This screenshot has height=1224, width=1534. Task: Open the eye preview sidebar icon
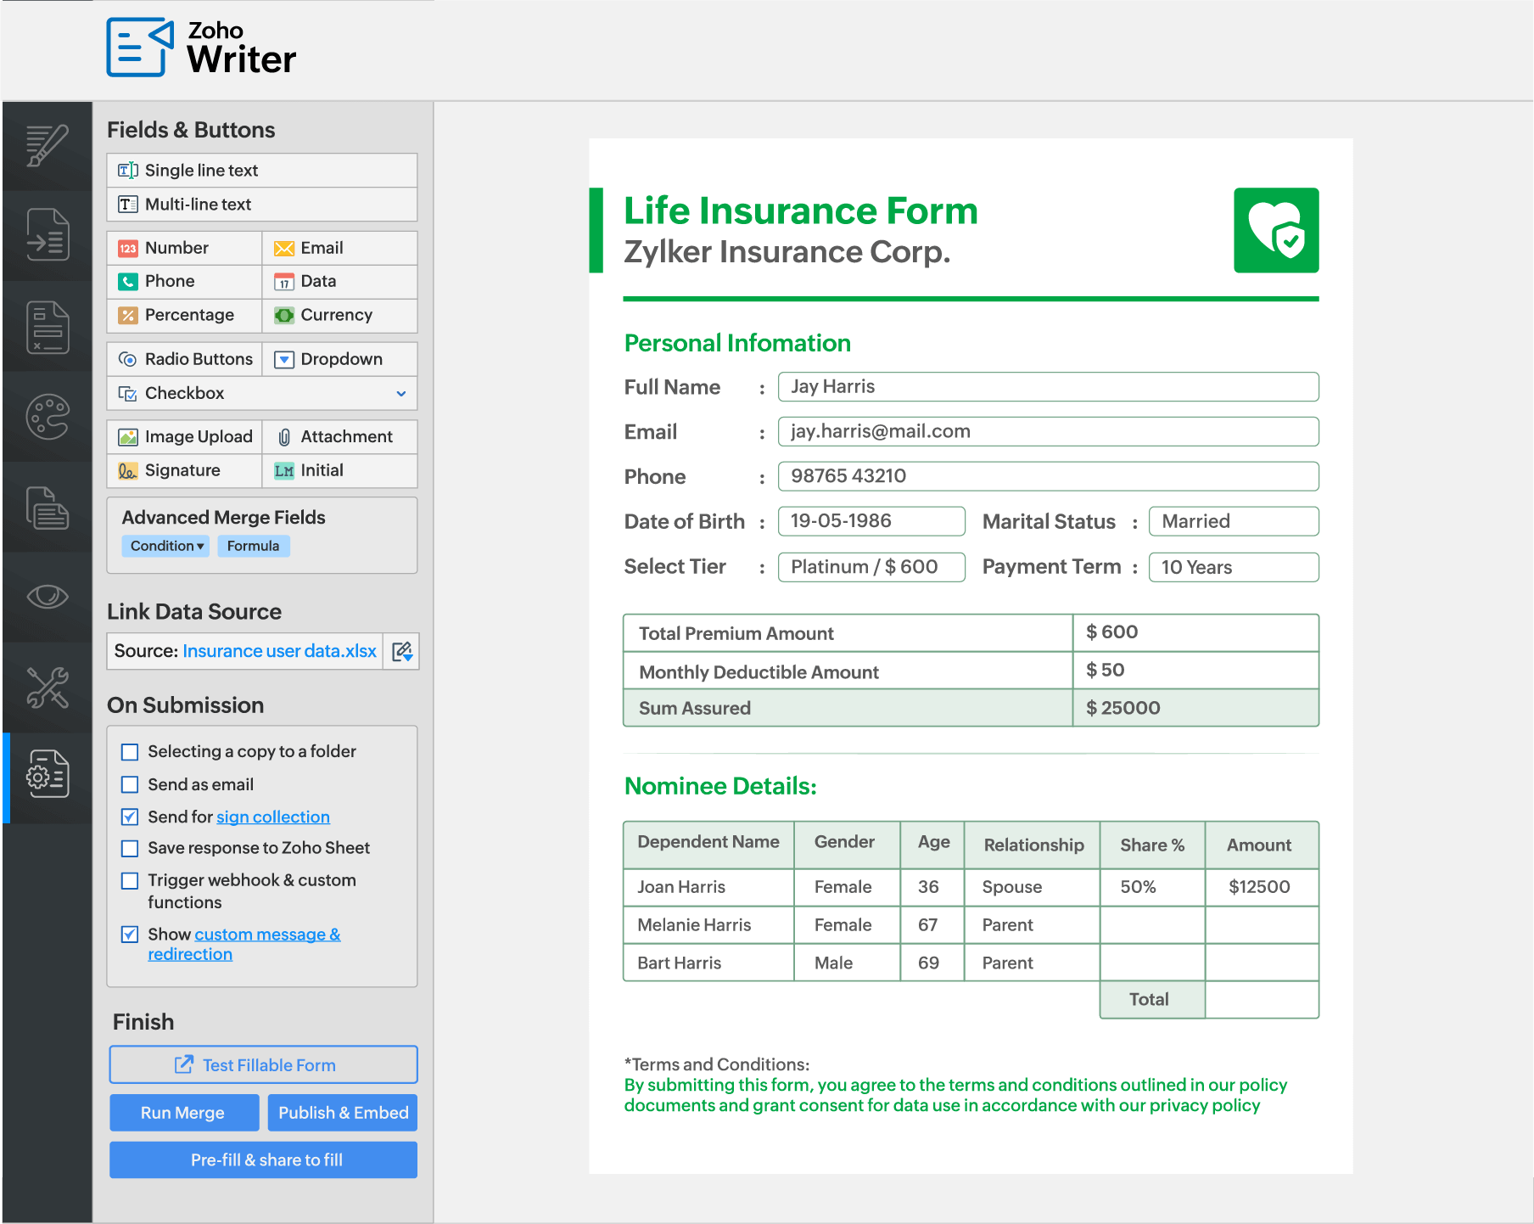click(x=48, y=597)
